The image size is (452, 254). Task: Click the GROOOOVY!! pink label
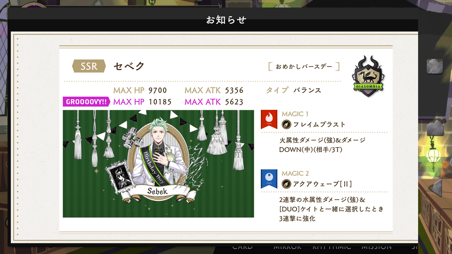point(86,102)
